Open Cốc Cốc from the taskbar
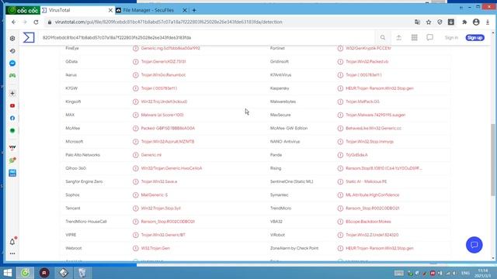 (26, 273)
